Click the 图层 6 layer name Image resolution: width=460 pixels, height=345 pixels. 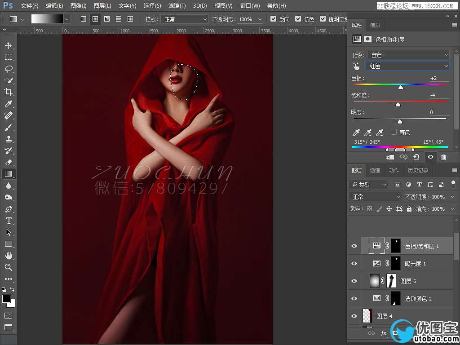tap(408, 281)
